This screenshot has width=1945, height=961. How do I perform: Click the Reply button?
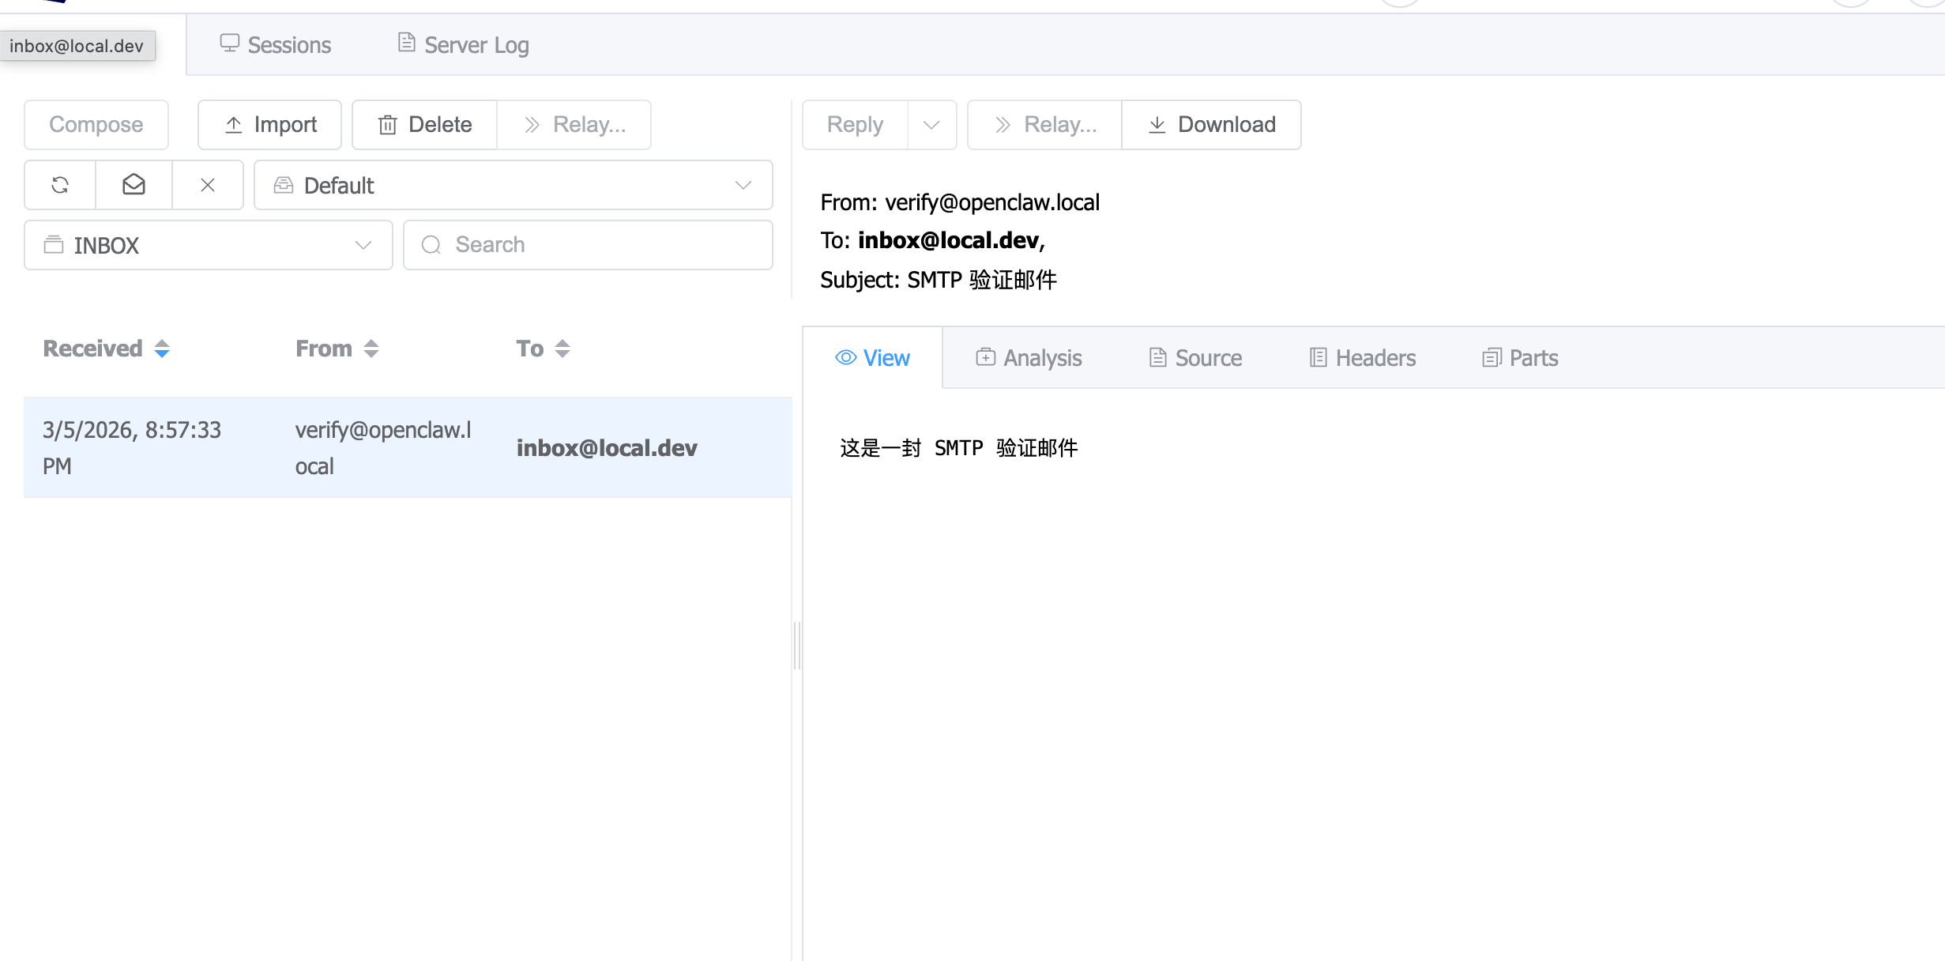[x=855, y=125]
